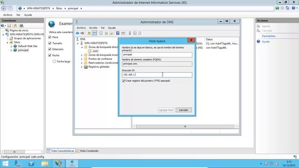Click the IIS back navigation button

coord(4,8)
